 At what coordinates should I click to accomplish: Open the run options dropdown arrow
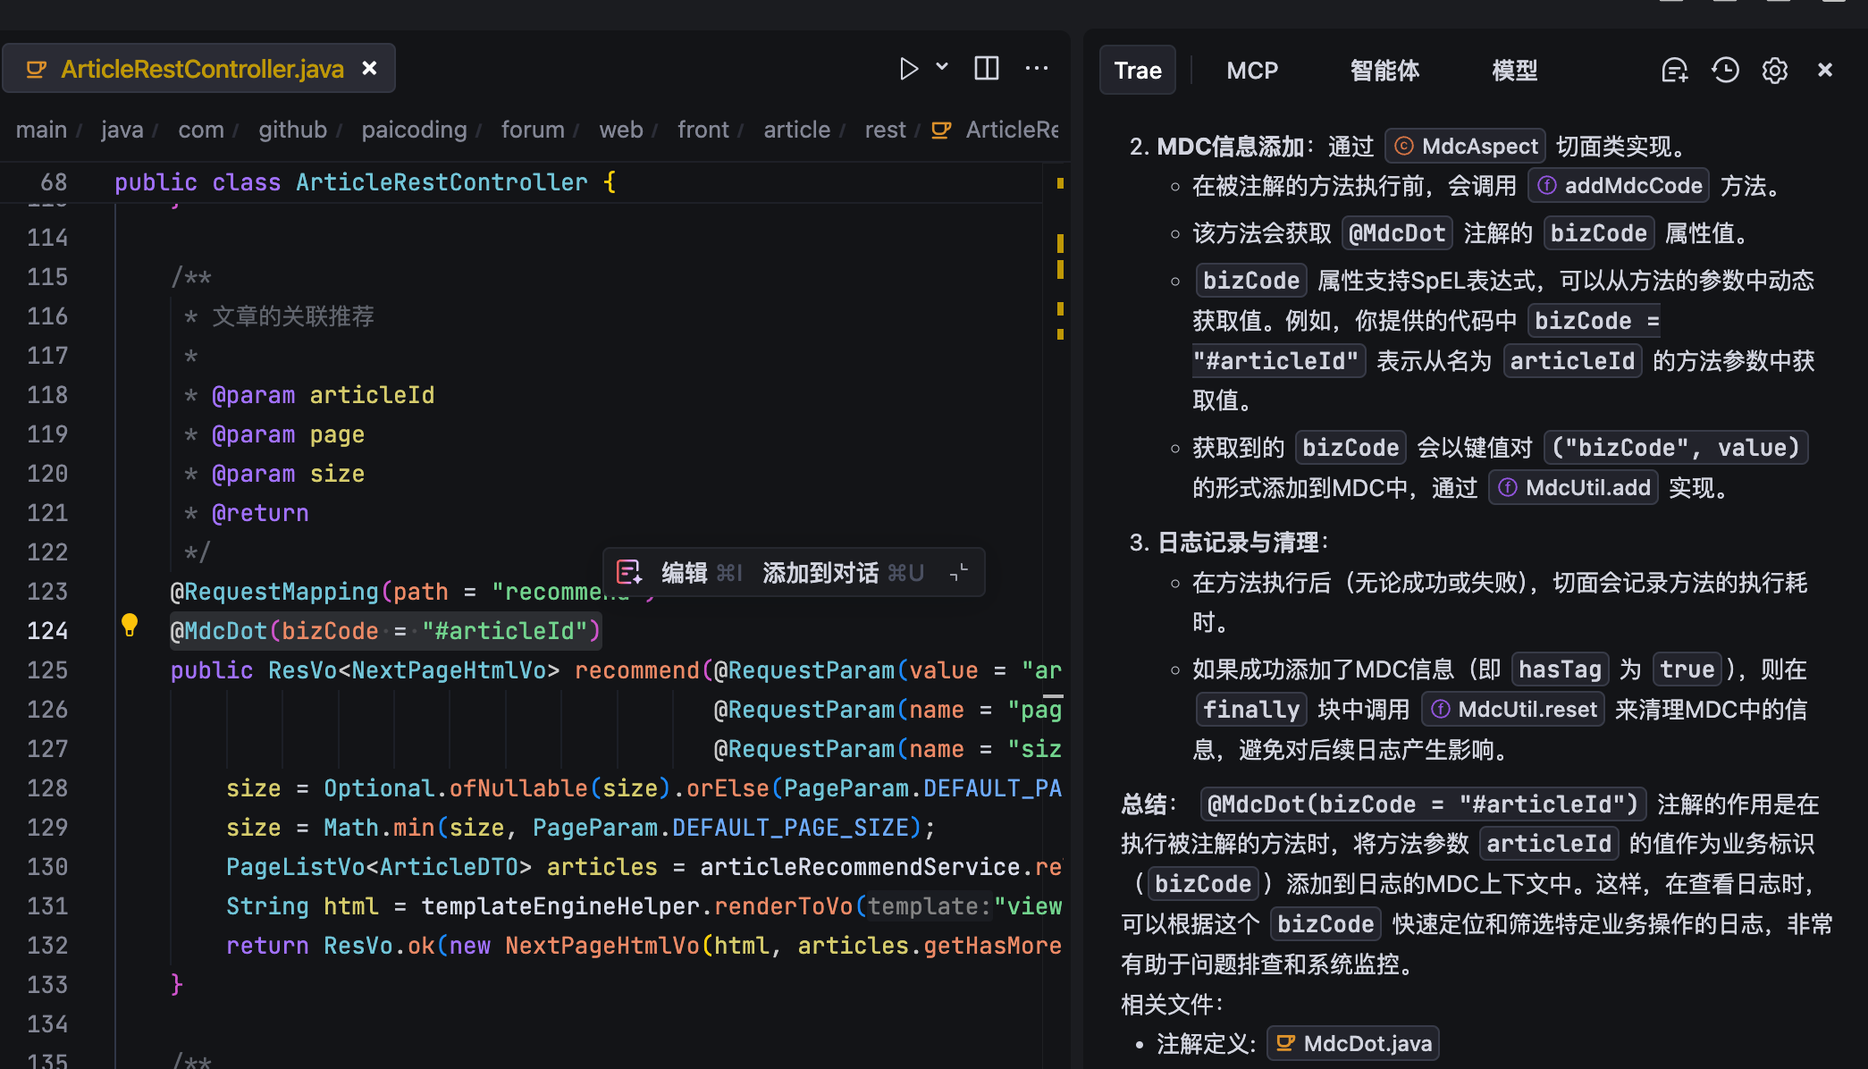pos(942,67)
